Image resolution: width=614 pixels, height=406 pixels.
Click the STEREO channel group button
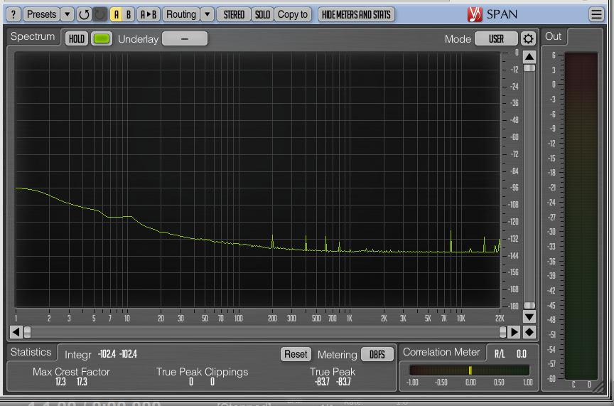pyautogui.click(x=234, y=14)
